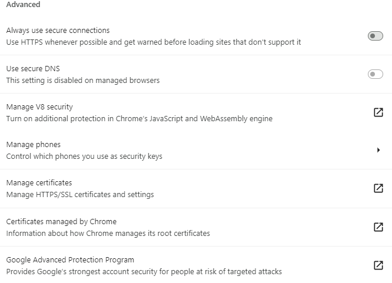Enable the Always use secure connections toggle

[x=375, y=36]
